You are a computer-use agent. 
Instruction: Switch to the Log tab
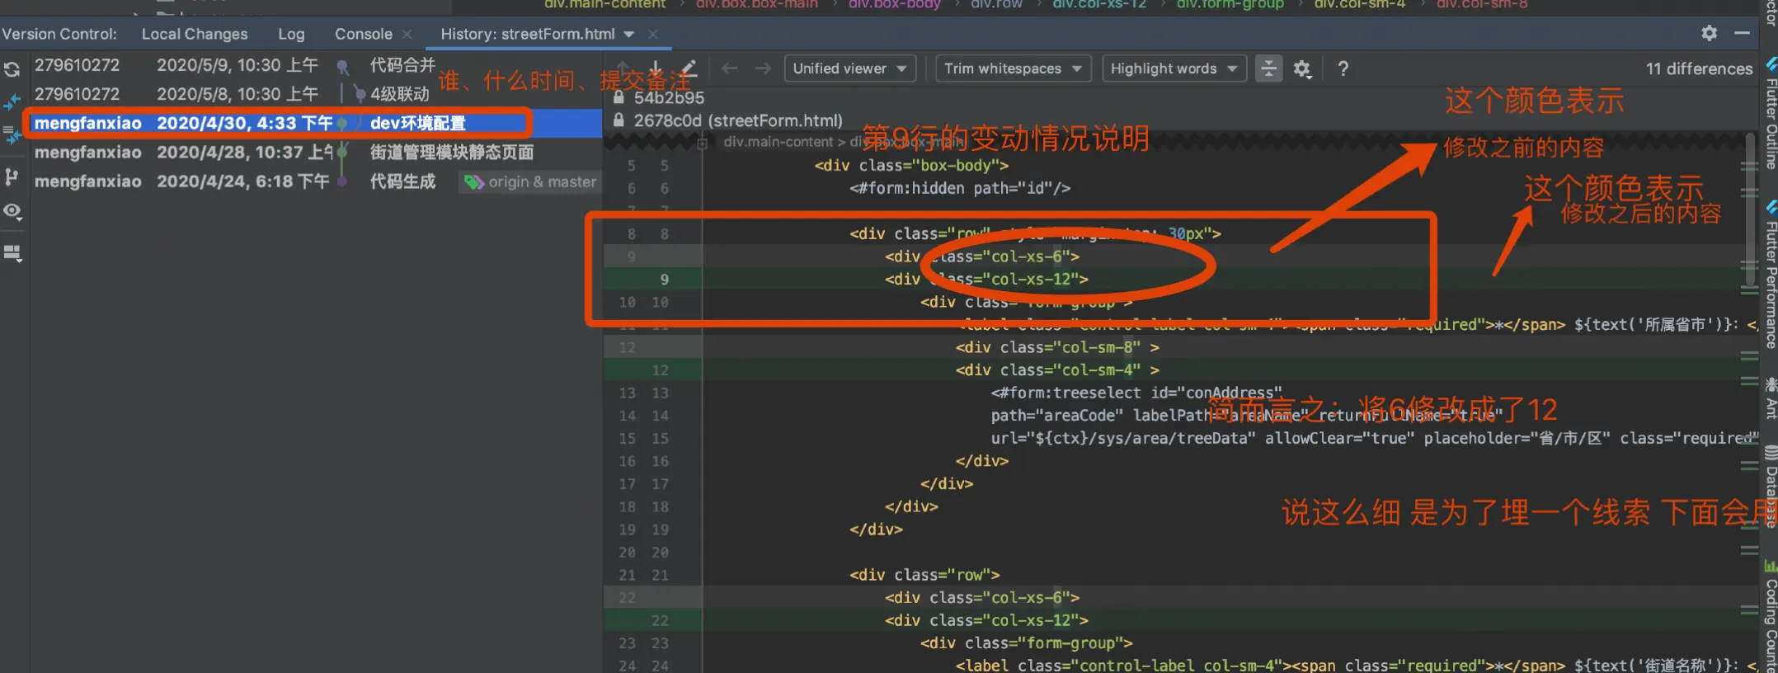point(291,34)
